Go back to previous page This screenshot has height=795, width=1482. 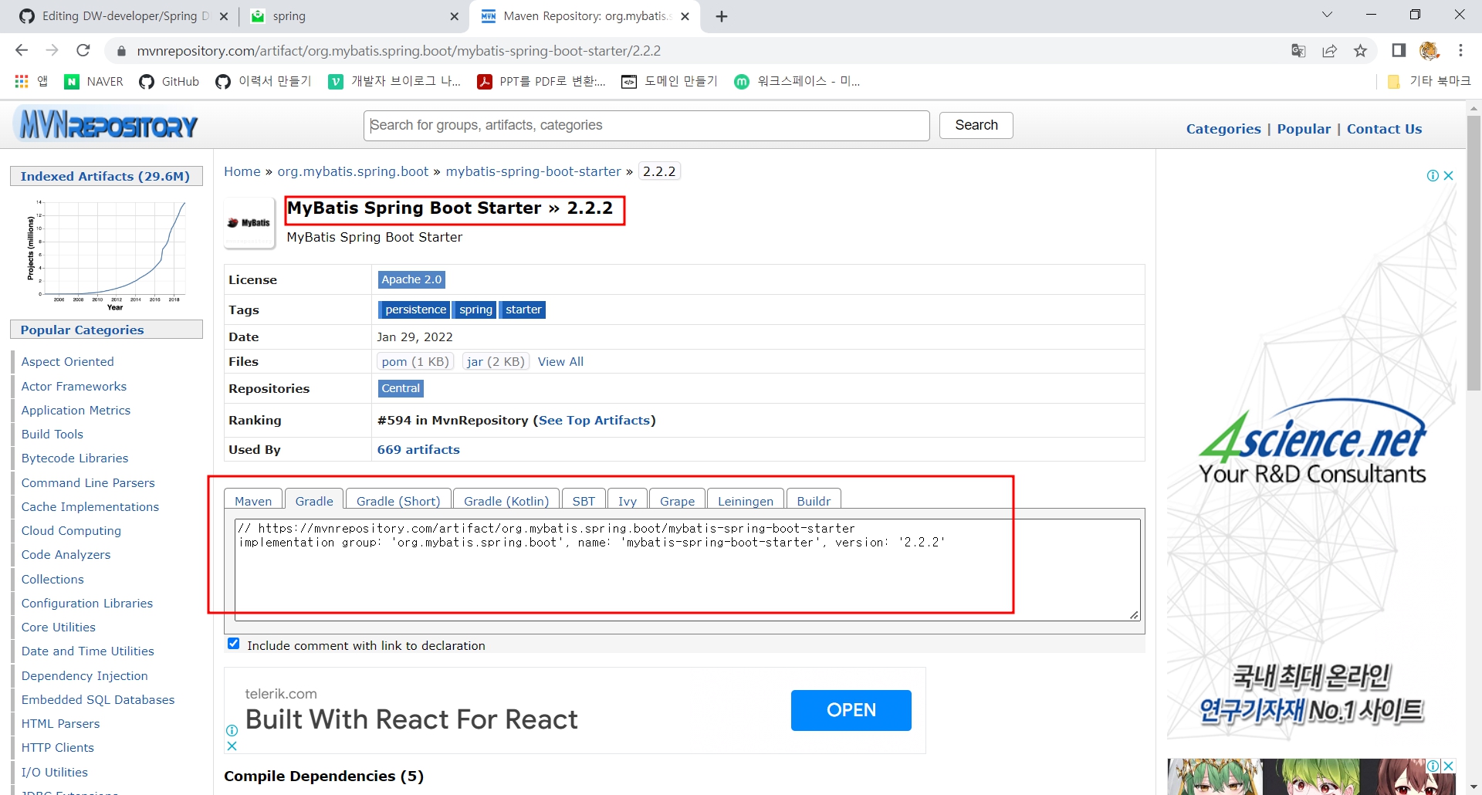pyautogui.click(x=22, y=50)
